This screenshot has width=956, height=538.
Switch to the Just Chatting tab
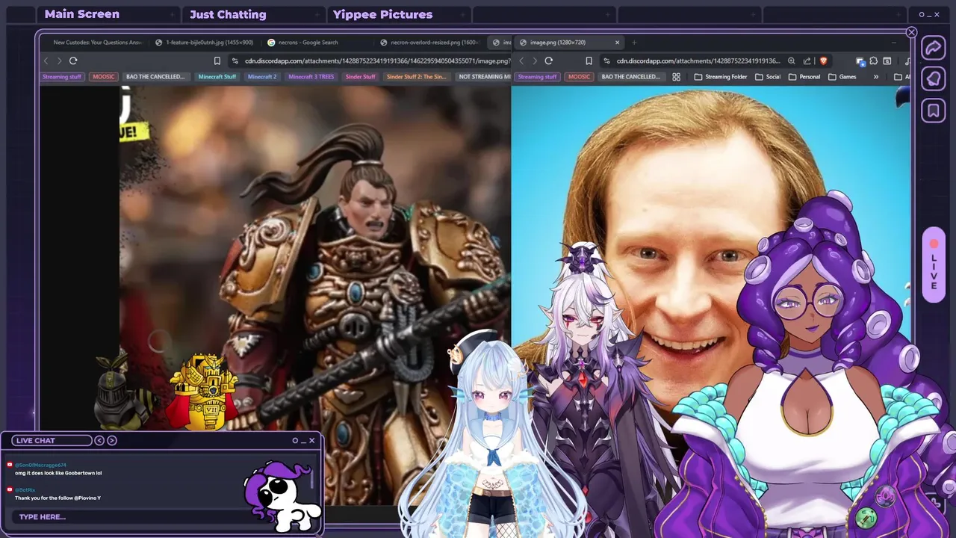tap(228, 14)
